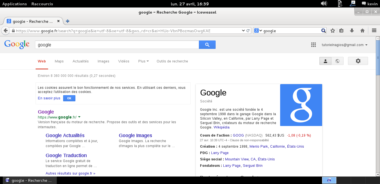Open the Wikipédia link in the info panel

click(x=221, y=127)
